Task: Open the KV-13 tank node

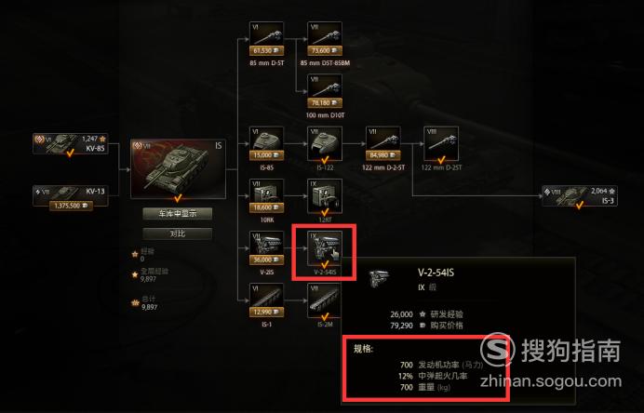Action: pos(71,196)
